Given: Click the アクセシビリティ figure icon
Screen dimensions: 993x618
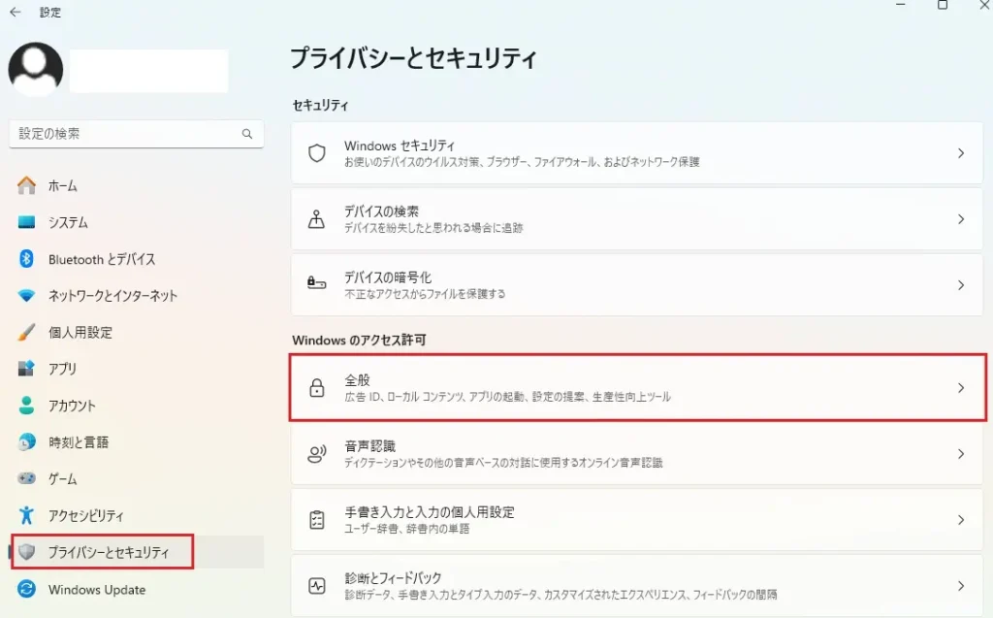Looking at the screenshot, I should click(x=26, y=515).
